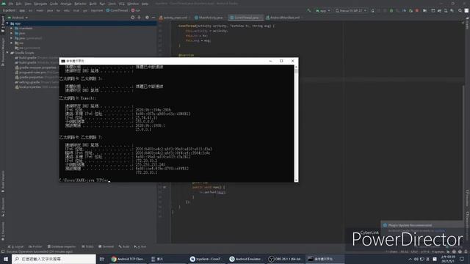Open the Profiler tool window

pyautogui.click(x=35, y=246)
